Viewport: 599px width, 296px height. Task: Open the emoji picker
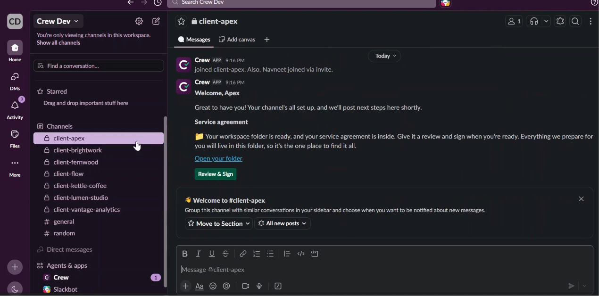coord(213,286)
